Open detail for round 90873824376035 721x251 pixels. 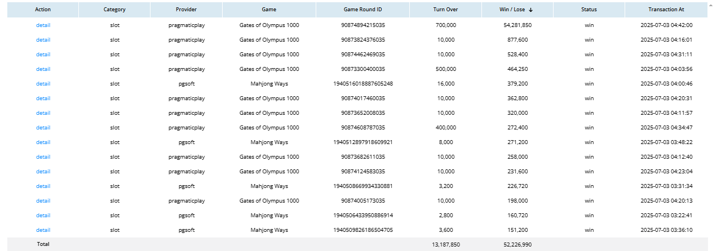point(43,40)
